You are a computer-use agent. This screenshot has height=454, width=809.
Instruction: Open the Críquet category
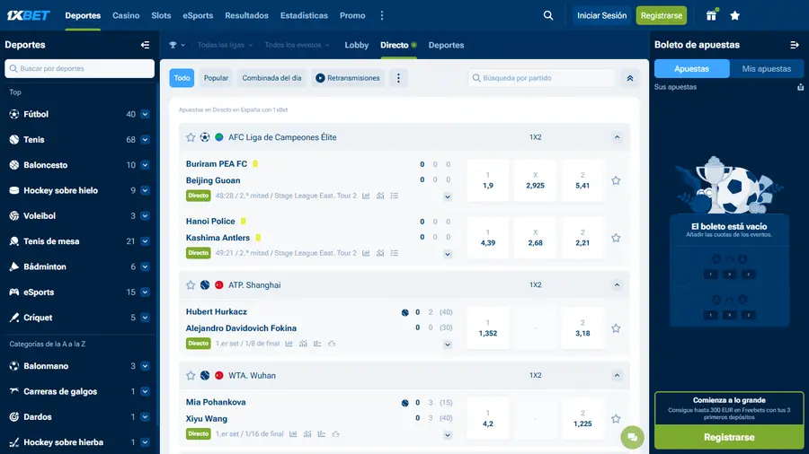(x=38, y=318)
